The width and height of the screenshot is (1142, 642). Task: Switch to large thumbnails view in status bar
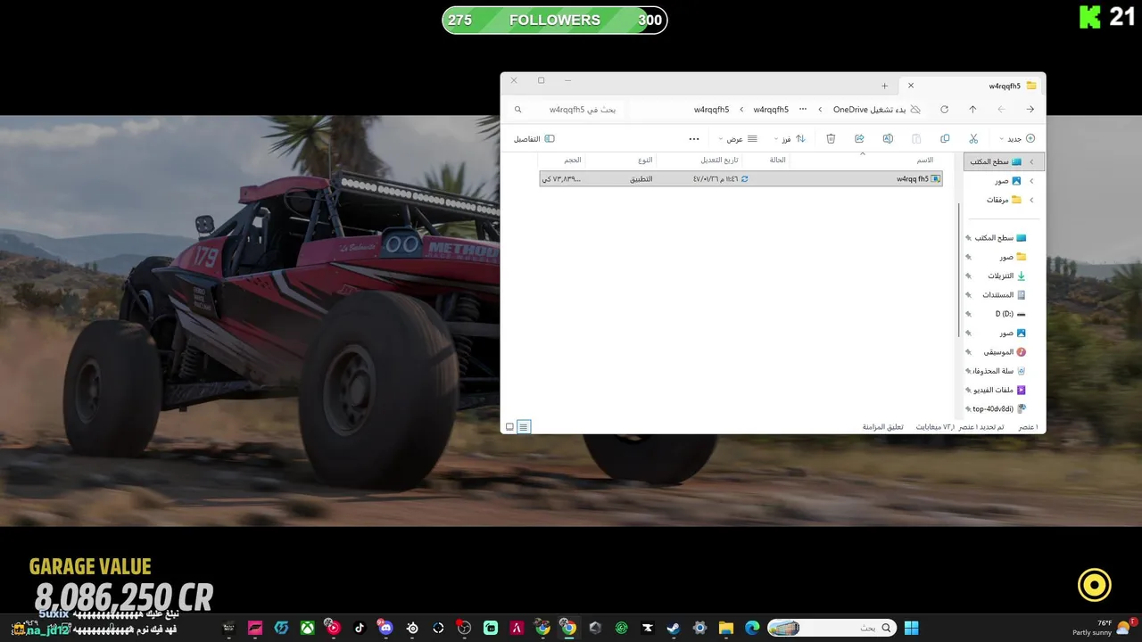[x=509, y=427]
